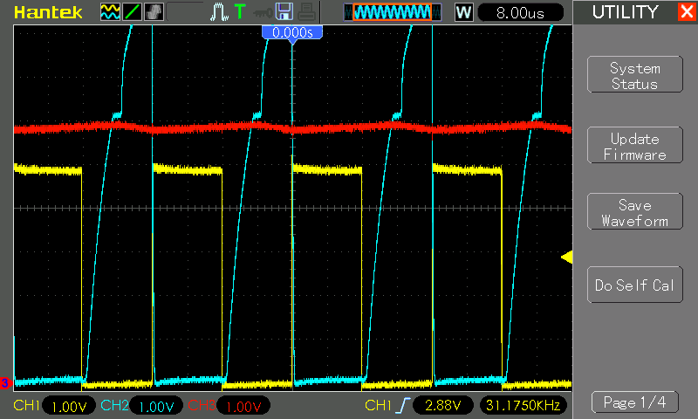Click the pulse trigger mode icon
The width and height of the screenshot is (698, 419).
pos(219,12)
